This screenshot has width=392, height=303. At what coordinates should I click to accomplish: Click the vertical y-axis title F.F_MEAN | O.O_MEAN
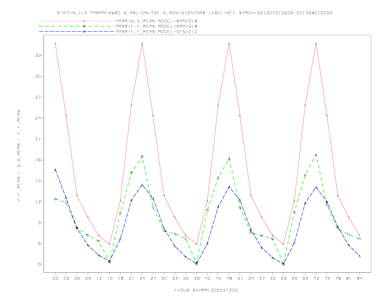(19, 155)
